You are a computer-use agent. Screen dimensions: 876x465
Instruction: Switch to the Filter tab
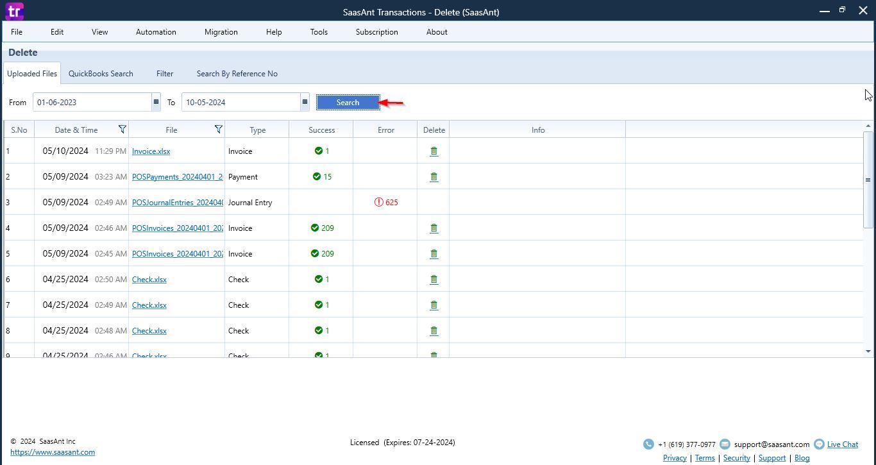pyautogui.click(x=165, y=74)
